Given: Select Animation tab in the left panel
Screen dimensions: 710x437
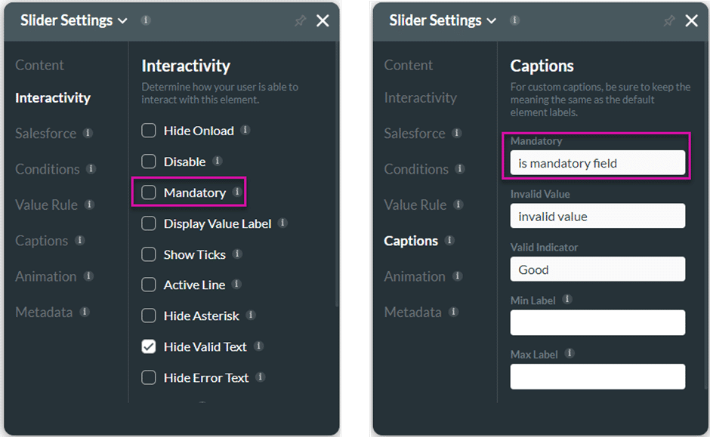Looking at the screenshot, I should pos(46,276).
